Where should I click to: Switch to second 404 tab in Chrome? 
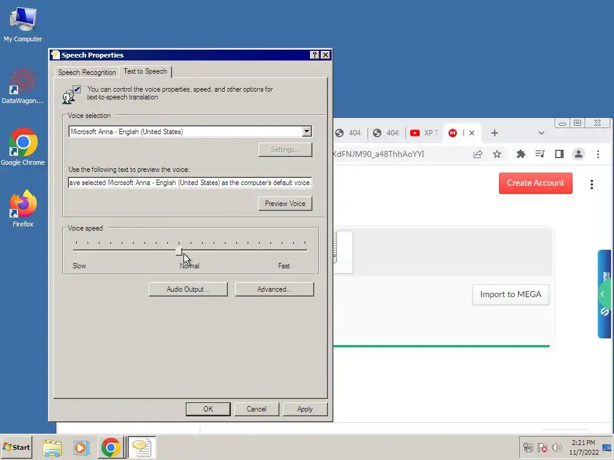(386, 133)
